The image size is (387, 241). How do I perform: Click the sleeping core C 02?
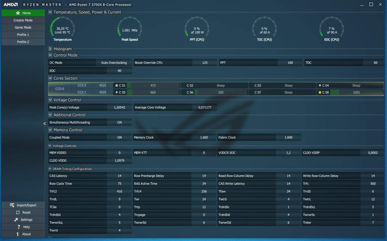pos(214,85)
